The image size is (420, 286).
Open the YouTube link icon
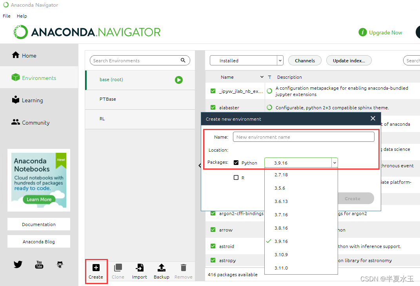(39, 264)
